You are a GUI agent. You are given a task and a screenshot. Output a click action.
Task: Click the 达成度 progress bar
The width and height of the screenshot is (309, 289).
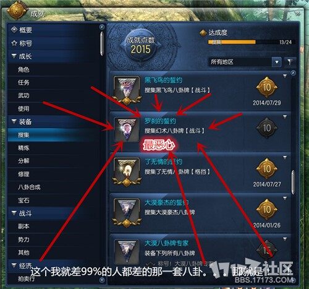point(252,42)
